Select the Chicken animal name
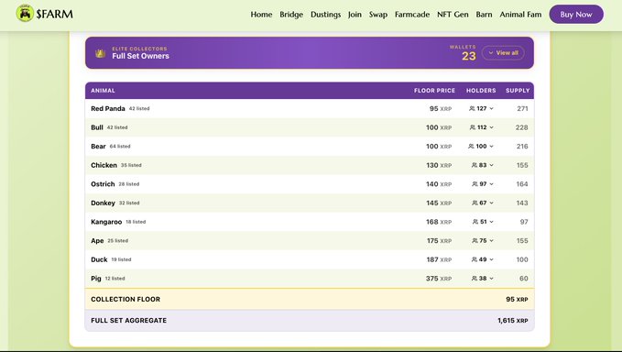The image size is (622, 352). point(104,165)
